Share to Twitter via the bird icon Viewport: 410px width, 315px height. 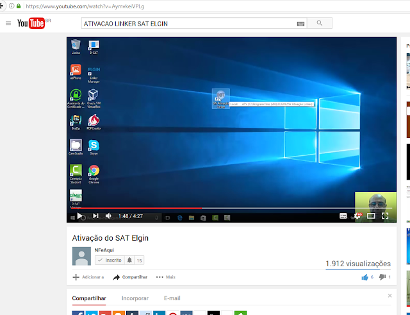92,313
